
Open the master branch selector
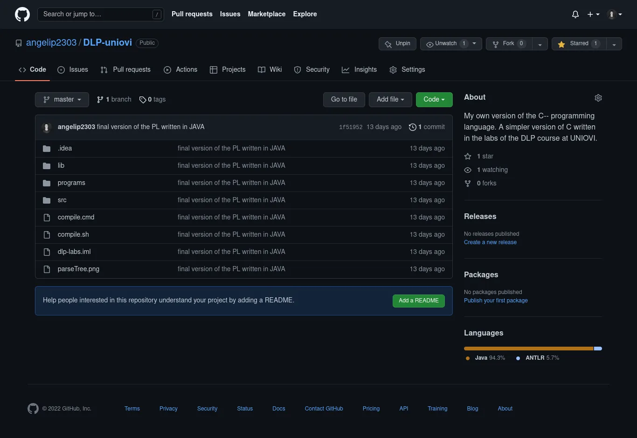(x=62, y=100)
